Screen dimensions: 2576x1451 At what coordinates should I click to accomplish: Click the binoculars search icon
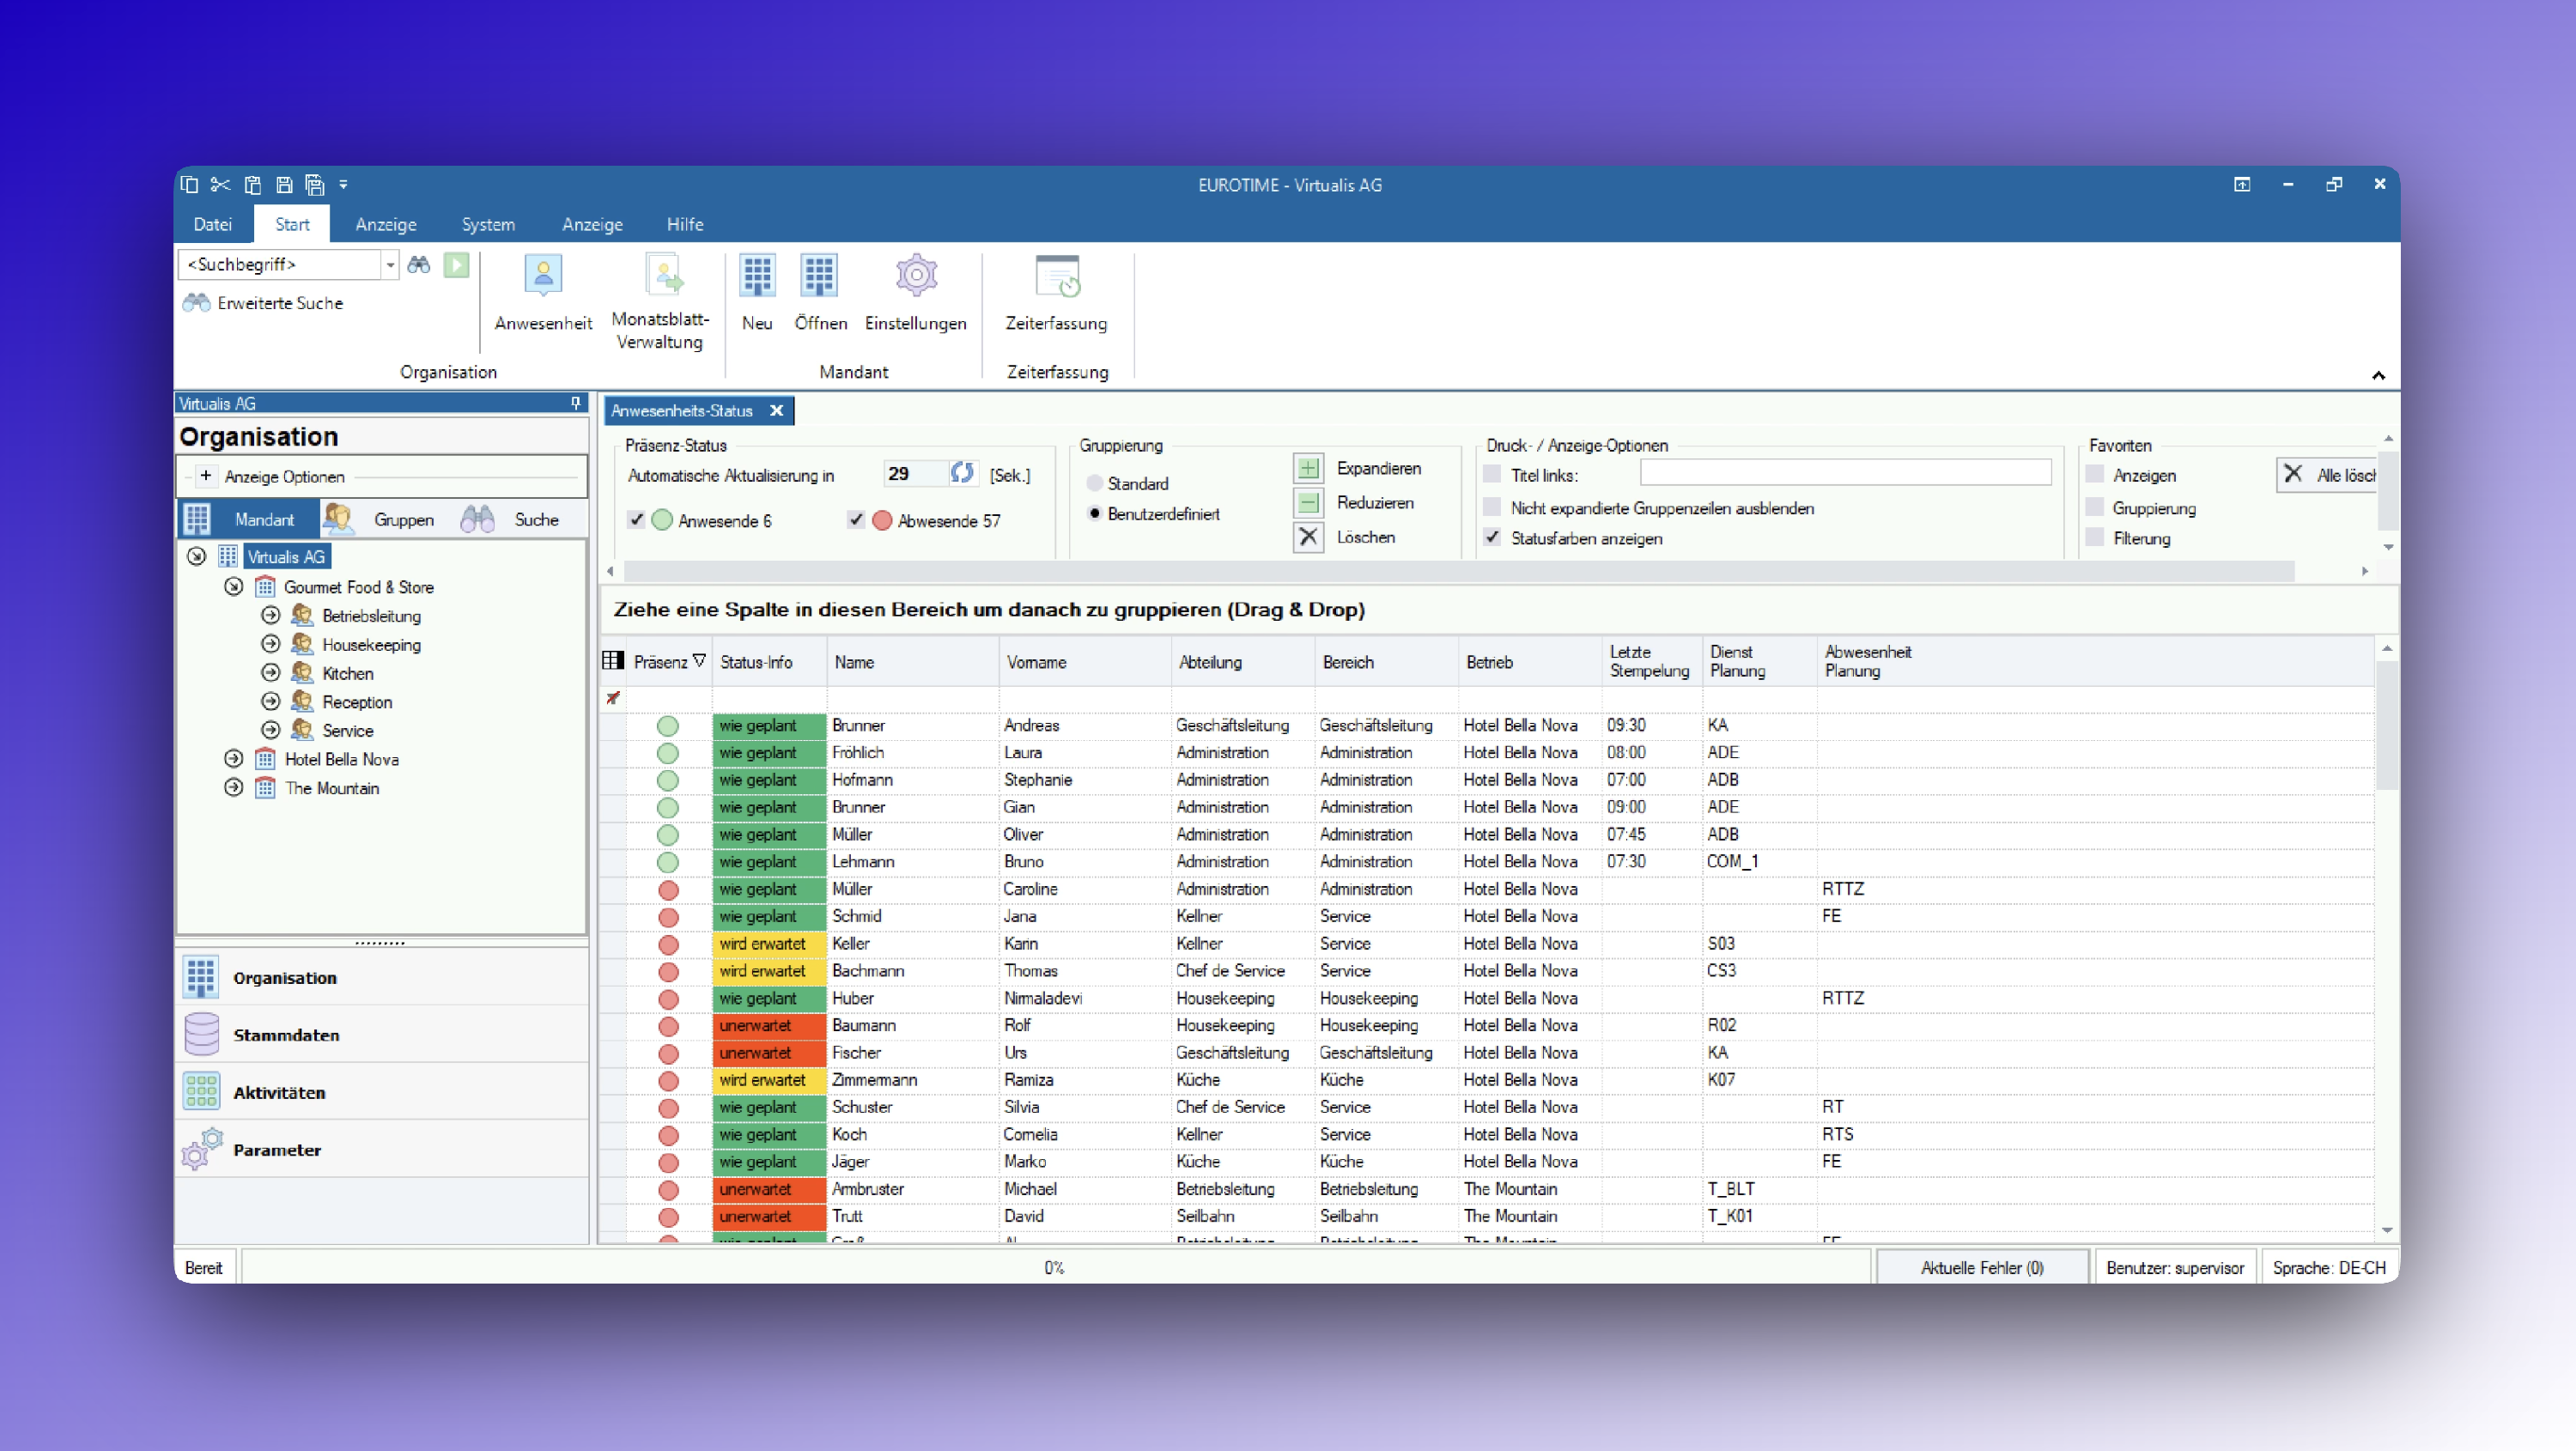419,264
